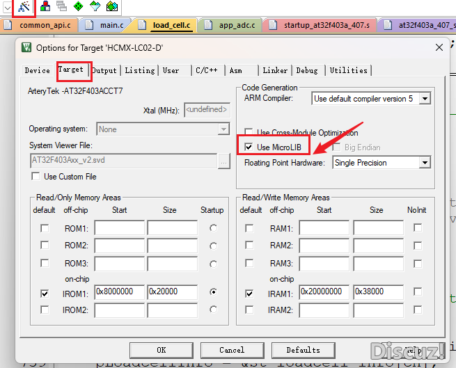Switch to the startup_at32f403a_407.s editor tab

pos(320,25)
